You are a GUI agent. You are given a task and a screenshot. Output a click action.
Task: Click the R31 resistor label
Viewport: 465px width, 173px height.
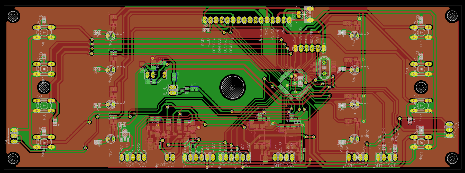coord(206,26)
